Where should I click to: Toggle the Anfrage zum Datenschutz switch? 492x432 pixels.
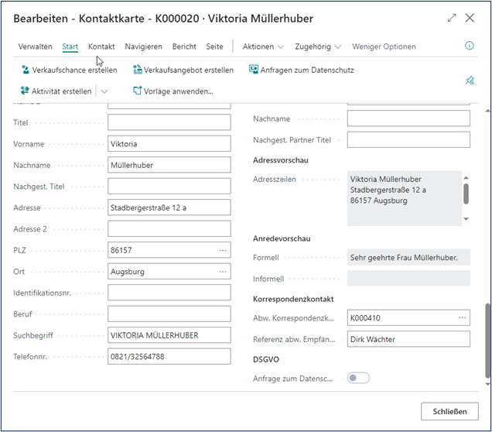tap(358, 378)
